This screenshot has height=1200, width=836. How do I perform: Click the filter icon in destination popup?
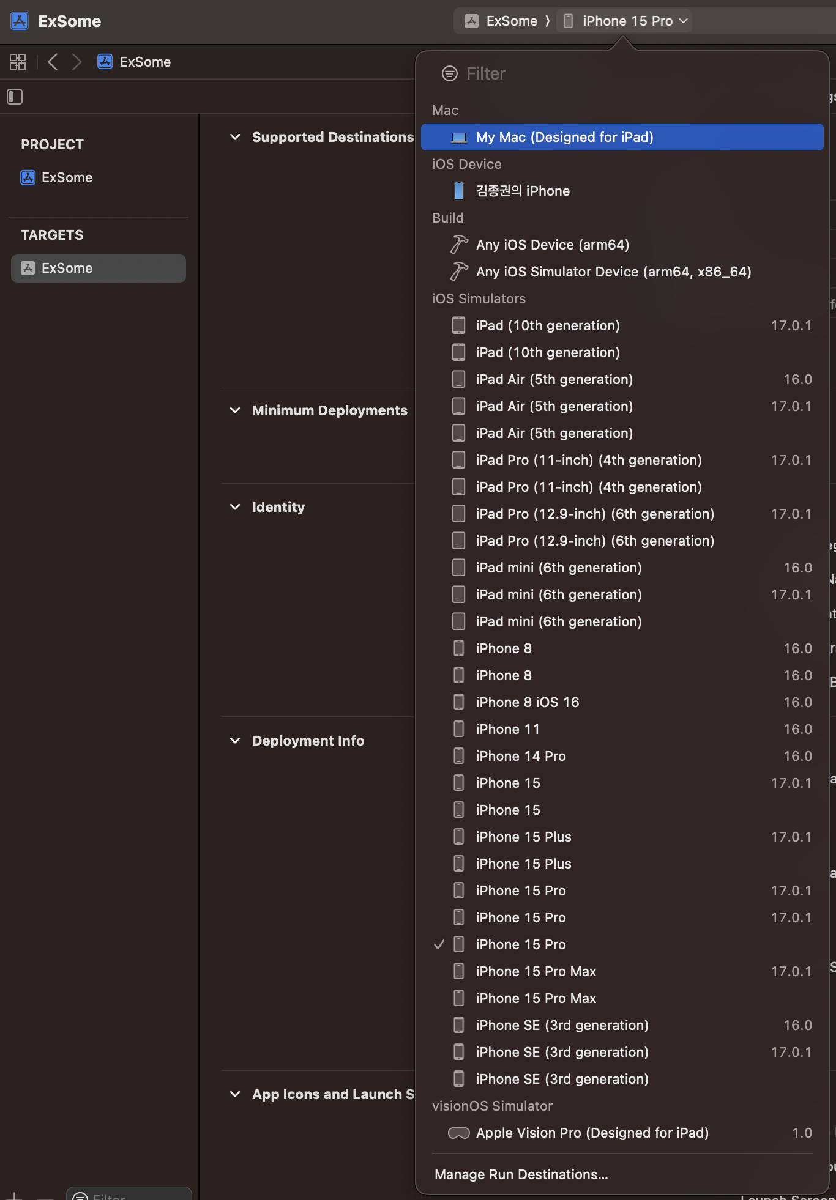coord(450,74)
